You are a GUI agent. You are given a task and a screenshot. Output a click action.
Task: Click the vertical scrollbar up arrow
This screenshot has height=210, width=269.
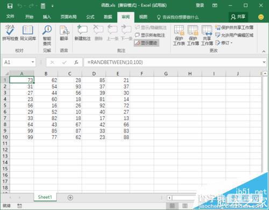point(265,74)
